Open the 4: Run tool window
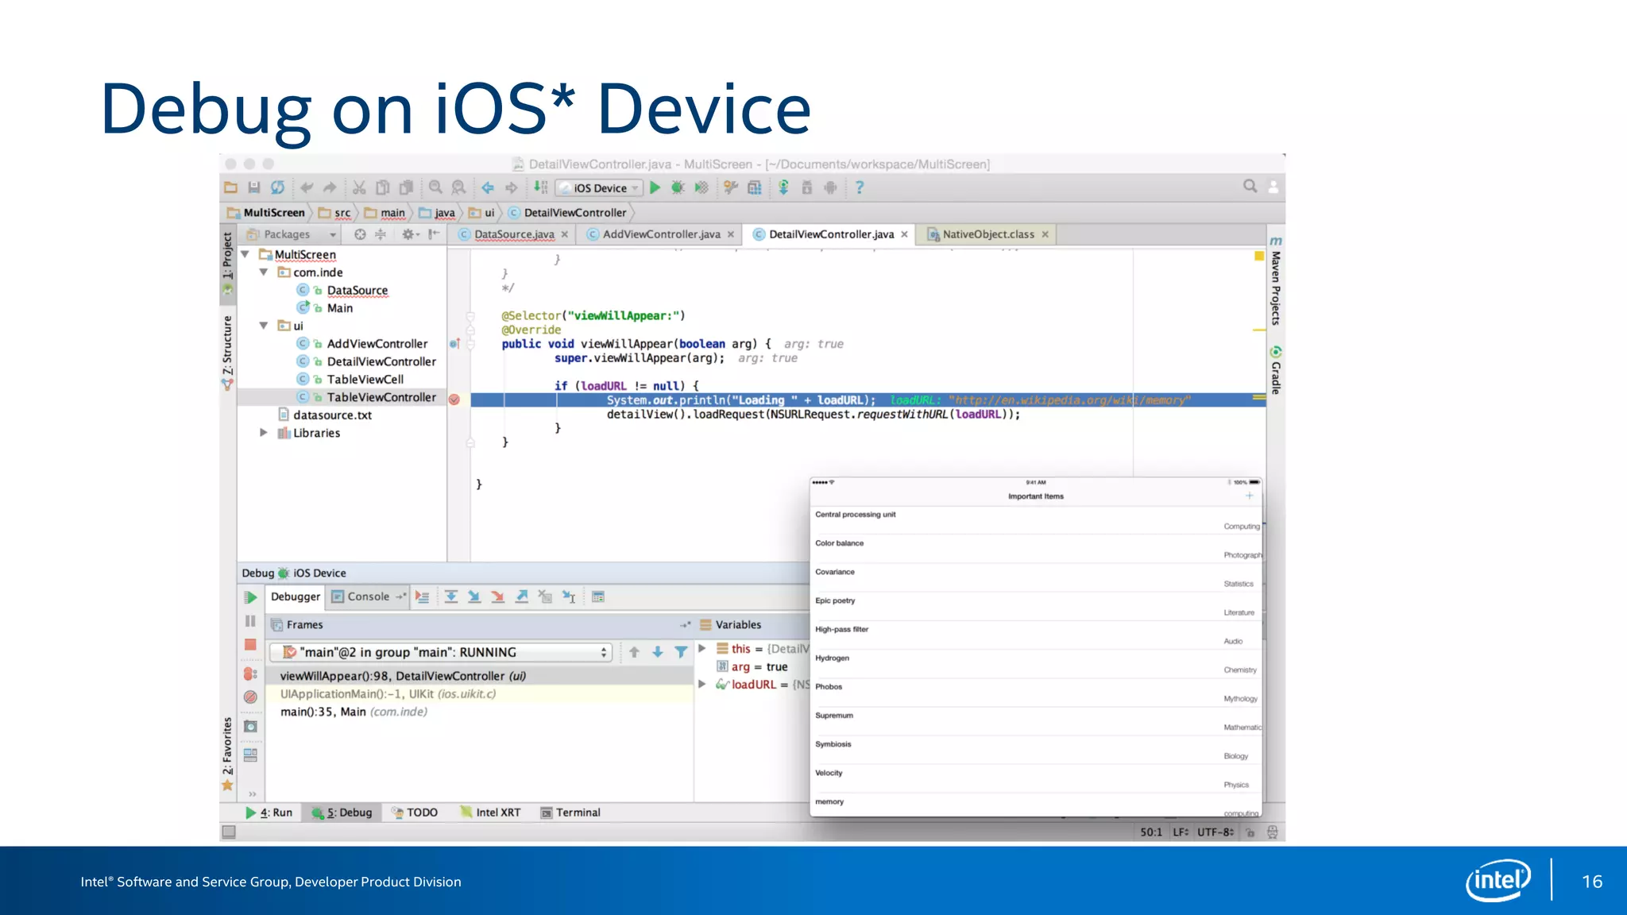 pyautogui.click(x=269, y=813)
